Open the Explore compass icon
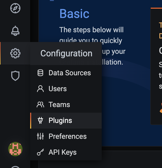 [x=15, y=8]
